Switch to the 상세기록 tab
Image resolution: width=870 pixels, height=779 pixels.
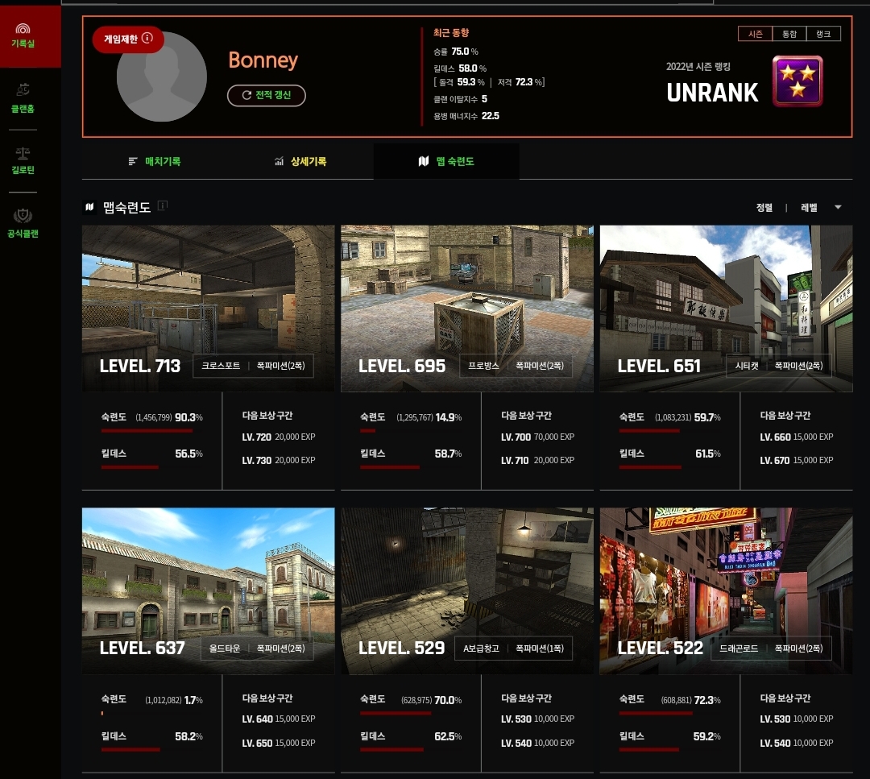(x=300, y=161)
